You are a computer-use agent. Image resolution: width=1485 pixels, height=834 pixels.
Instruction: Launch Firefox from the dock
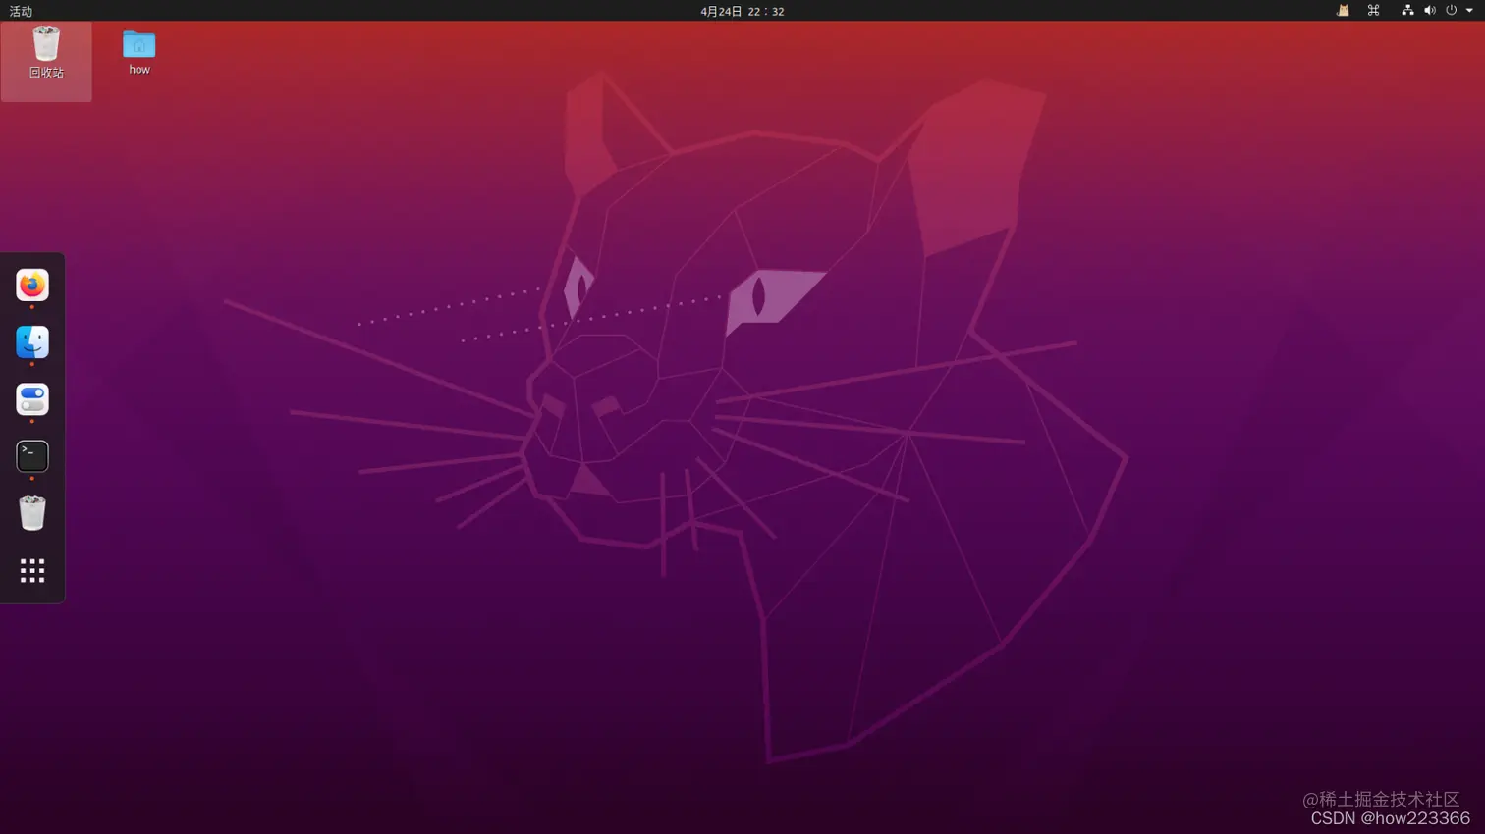coord(32,286)
